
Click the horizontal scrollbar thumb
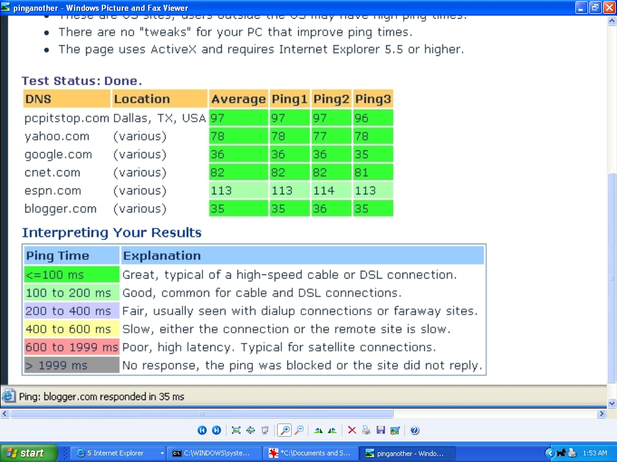coord(202,413)
